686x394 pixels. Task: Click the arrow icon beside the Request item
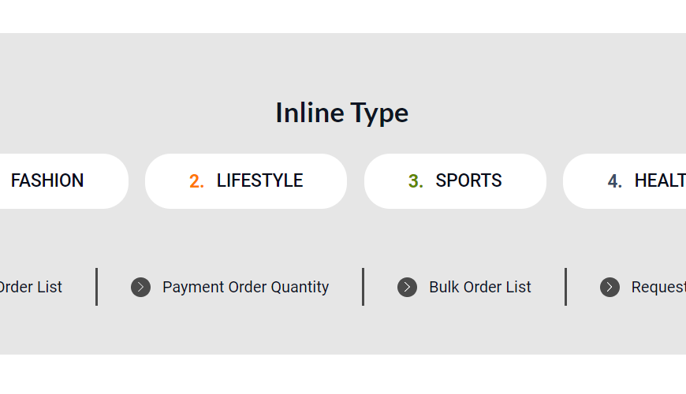pyautogui.click(x=610, y=287)
